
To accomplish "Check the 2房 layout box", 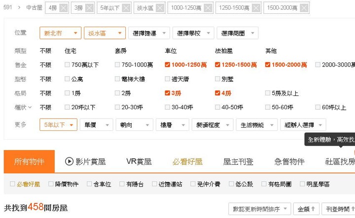I will (117, 93).
